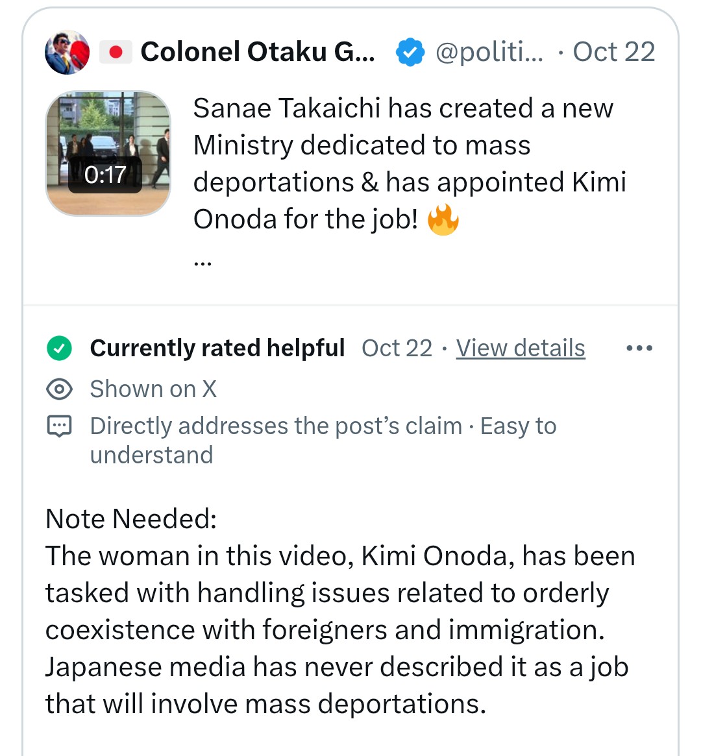Click the 0:17 video duration badge
This screenshot has height=756, width=701.
105,175
